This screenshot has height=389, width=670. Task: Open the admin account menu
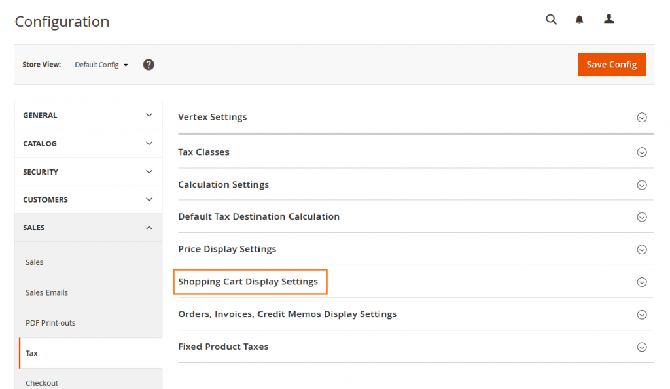pos(608,19)
